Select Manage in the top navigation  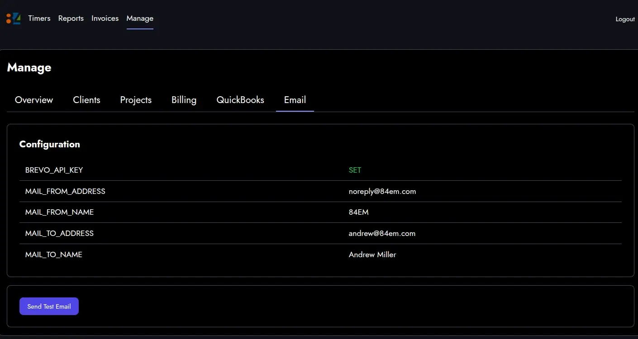tap(140, 19)
